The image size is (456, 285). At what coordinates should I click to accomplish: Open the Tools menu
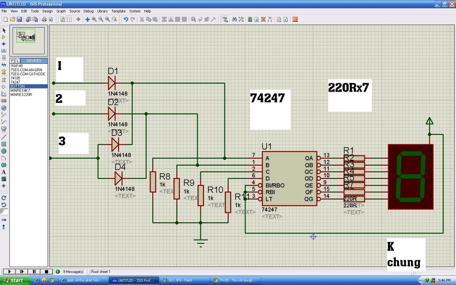pos(35,11)
